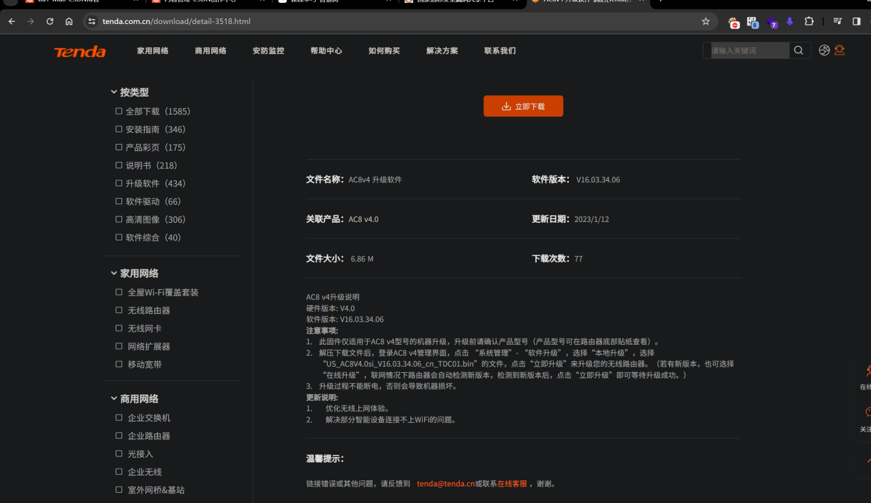Click the download count 77

(x=579, y=259)
